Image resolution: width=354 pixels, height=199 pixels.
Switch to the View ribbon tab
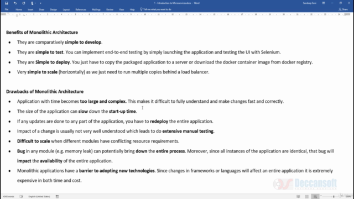(122, 9)
